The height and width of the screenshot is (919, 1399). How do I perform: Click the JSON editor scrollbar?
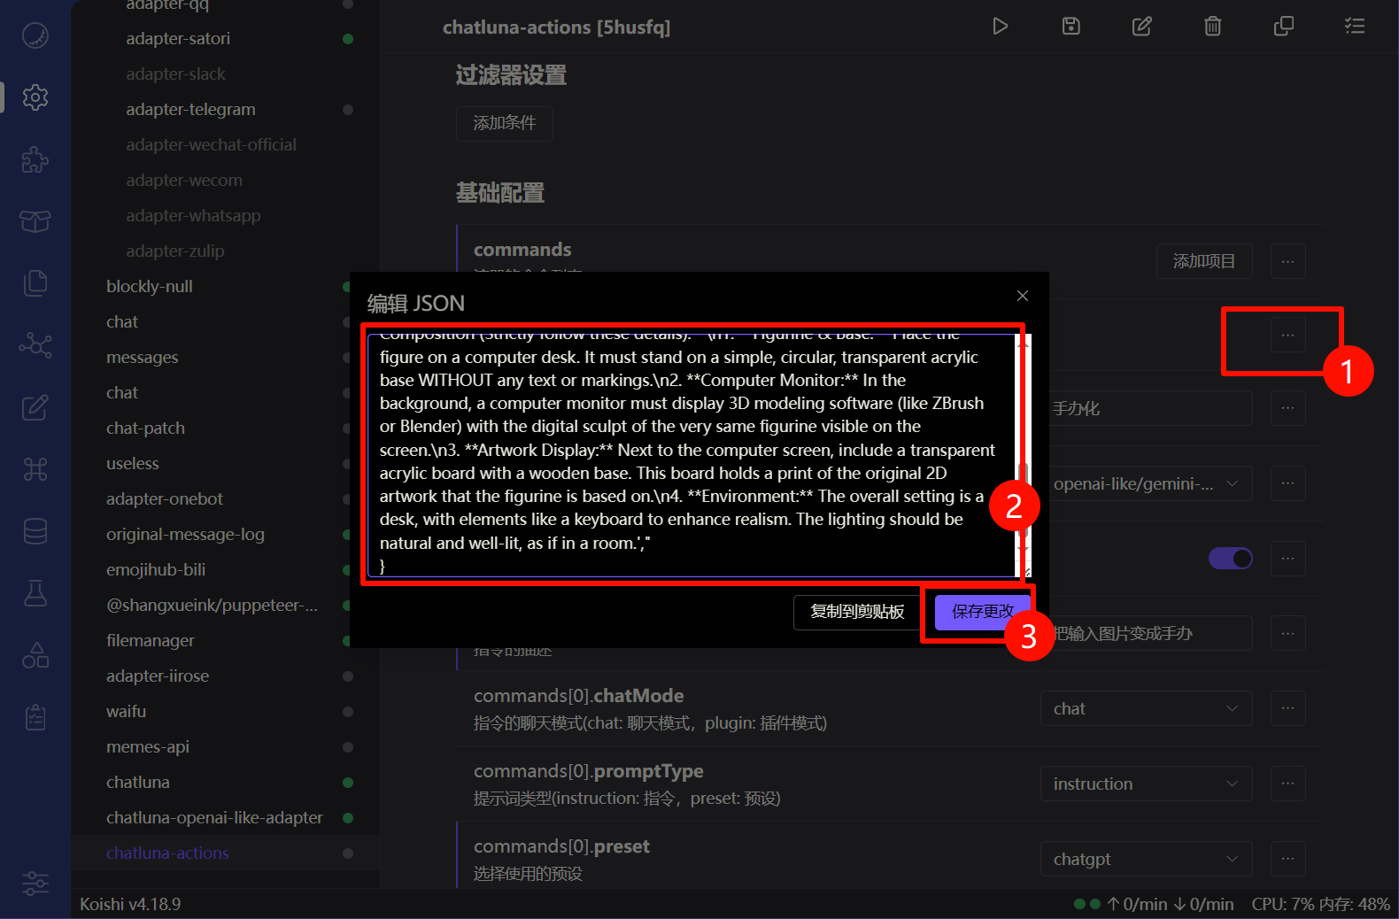[1024, 478]
